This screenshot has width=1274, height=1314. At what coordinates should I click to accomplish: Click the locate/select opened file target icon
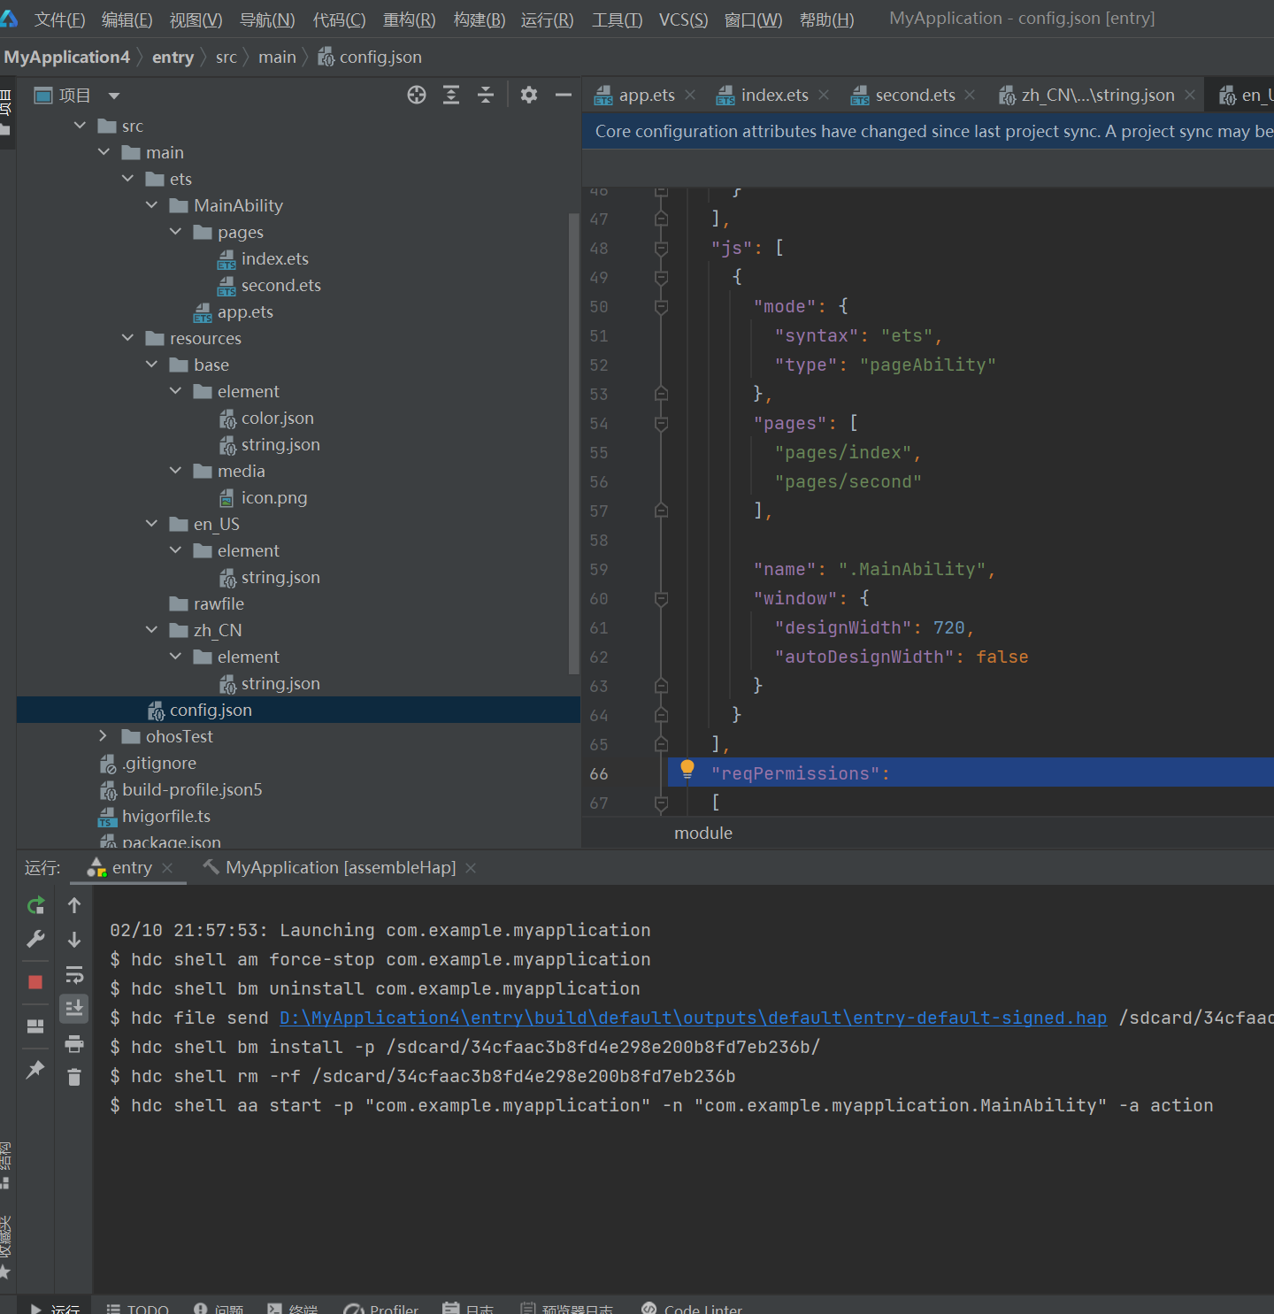point(417,95)
